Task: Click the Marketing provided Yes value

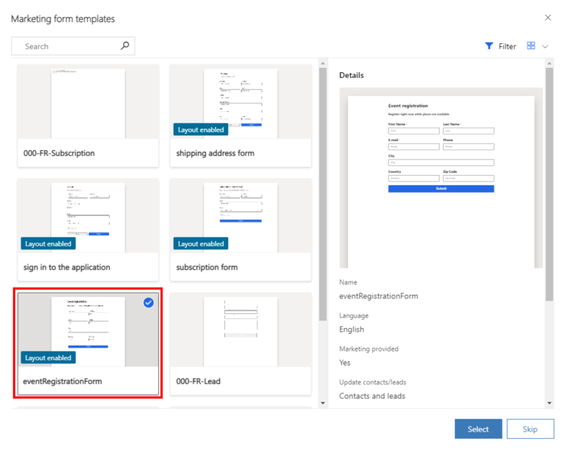Action: pos(345,362)
